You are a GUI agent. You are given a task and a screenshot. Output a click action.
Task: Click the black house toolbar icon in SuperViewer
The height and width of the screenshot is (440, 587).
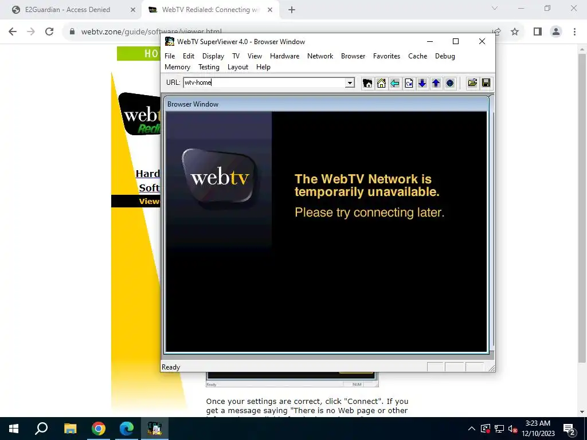tap(367, 83)
